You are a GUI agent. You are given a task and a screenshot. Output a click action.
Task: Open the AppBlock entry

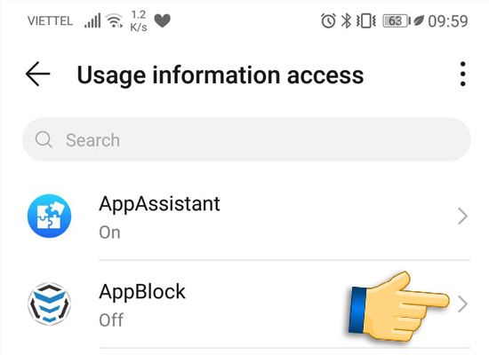[246, 304]
